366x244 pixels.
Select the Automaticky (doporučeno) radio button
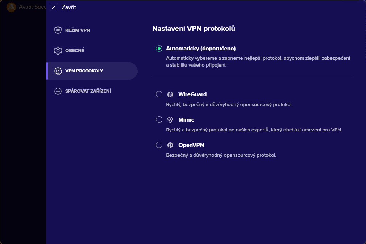159,49
